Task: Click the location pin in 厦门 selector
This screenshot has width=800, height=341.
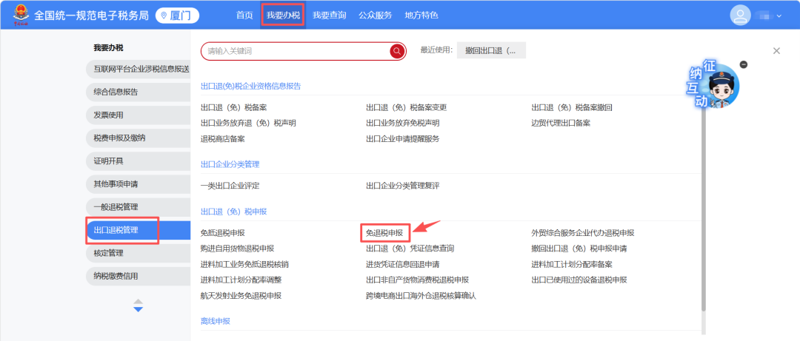Action: pyautogui.click(x=164, y=16)
